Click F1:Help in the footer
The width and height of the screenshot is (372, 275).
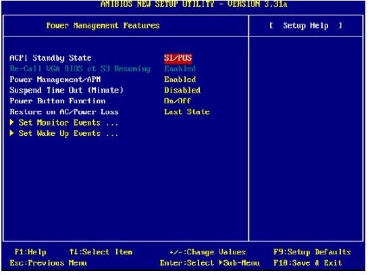(30, 252)
